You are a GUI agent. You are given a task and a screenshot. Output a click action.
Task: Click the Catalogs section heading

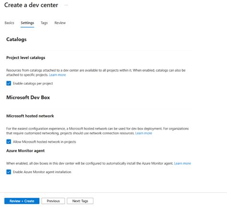tap(16, 39)
